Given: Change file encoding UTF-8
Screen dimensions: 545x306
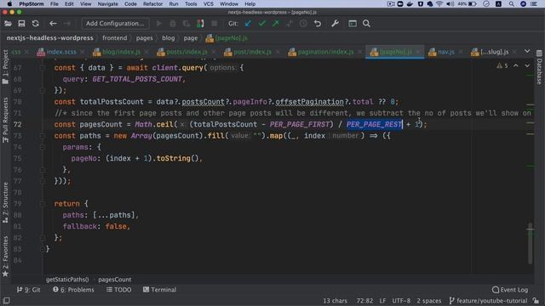Looking at the screenshot, I should (x=401, y=300).
